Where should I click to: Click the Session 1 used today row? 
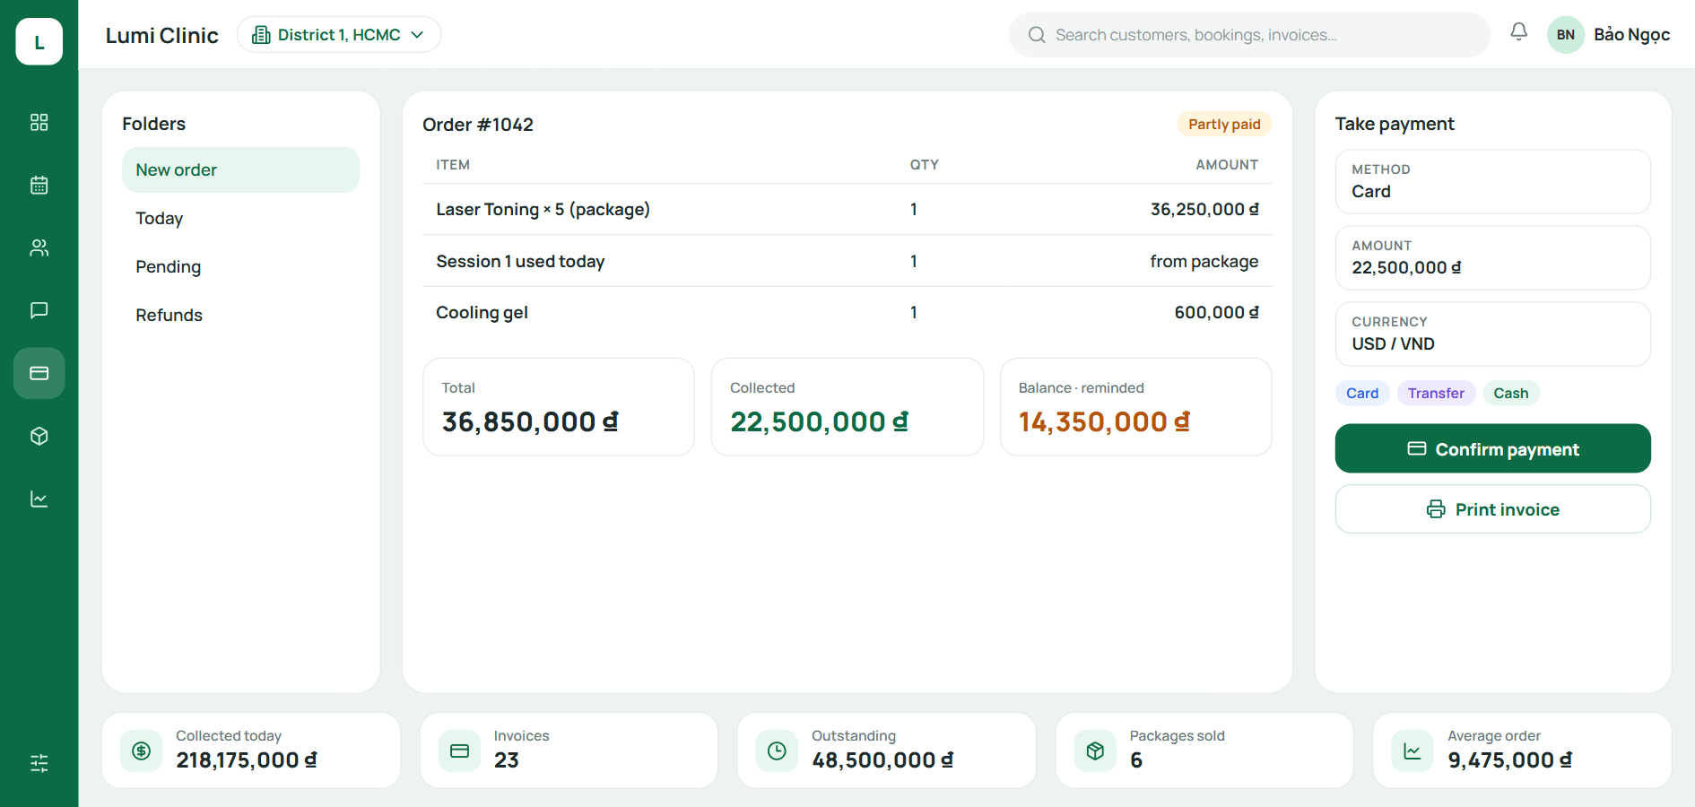[x=847, y=261]
